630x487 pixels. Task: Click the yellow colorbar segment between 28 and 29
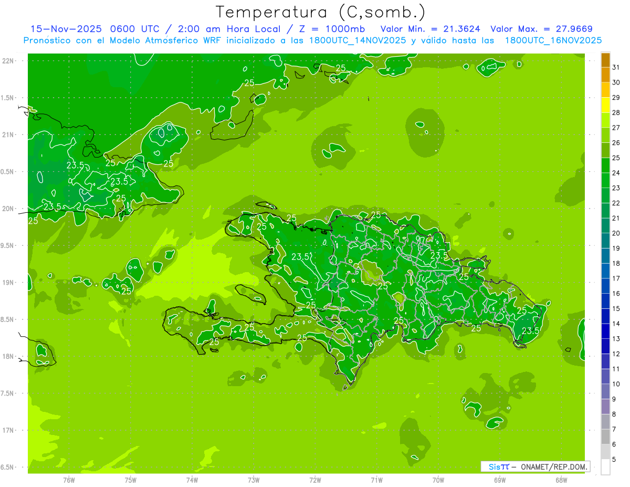pyautogui.click(x=606, y=105)
